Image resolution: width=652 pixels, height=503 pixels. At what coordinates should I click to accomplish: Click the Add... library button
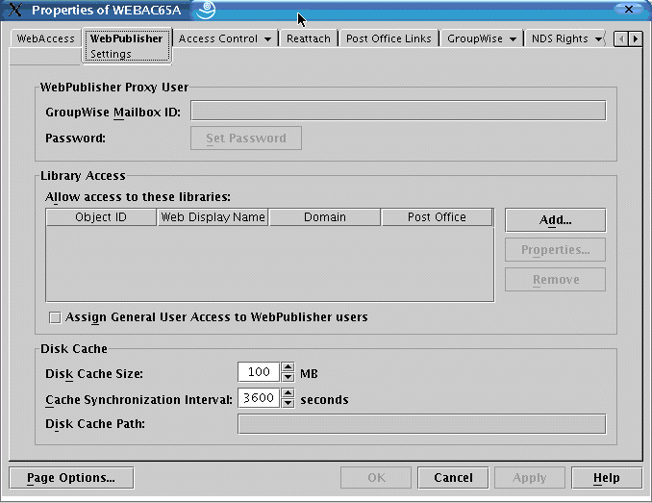click(555, 220)
